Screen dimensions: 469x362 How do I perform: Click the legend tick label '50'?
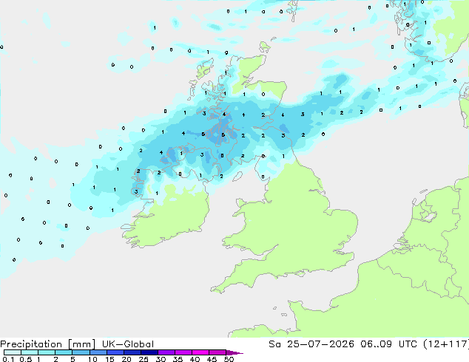[x=229, y=359]
